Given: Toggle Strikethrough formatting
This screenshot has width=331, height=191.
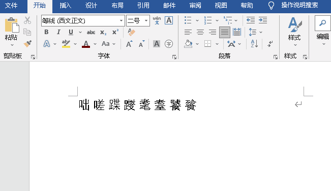Looking at the screenshot, I should tap(91, 32).
